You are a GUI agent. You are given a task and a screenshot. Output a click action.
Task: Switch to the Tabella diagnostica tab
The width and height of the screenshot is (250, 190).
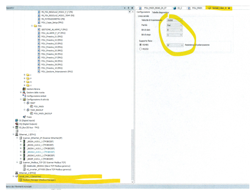coord(160,12)
